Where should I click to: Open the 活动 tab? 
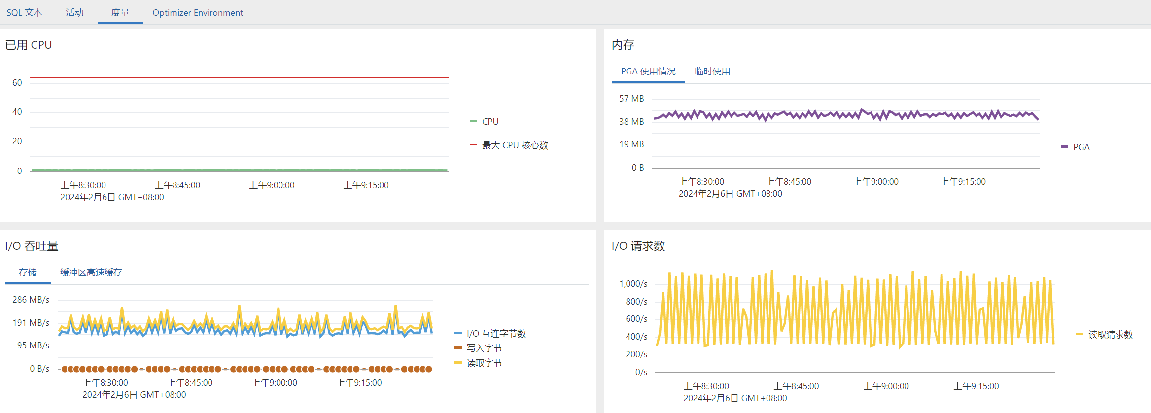75,12
